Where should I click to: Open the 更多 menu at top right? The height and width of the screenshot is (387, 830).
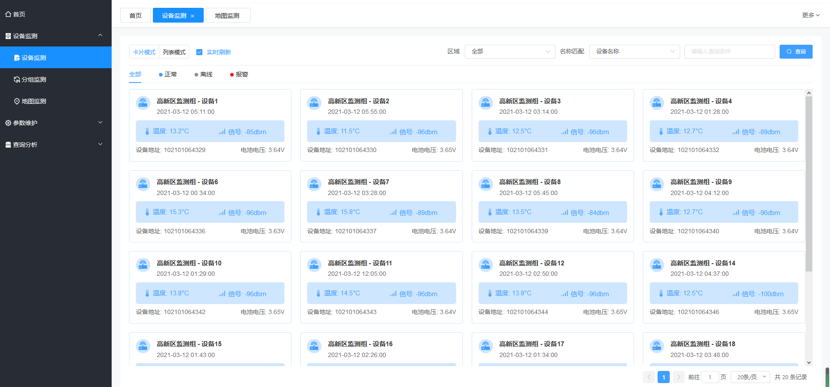810,15
